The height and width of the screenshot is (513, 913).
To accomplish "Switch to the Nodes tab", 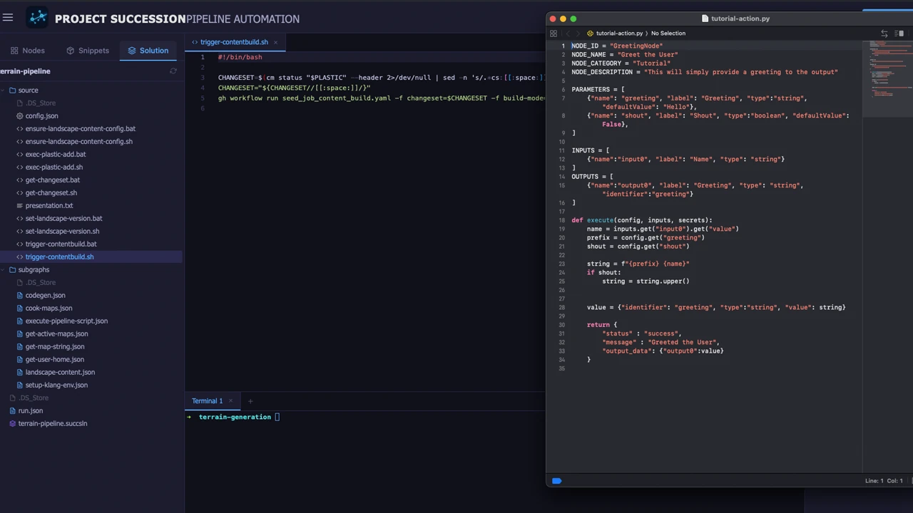I will (x=27, y=51).
